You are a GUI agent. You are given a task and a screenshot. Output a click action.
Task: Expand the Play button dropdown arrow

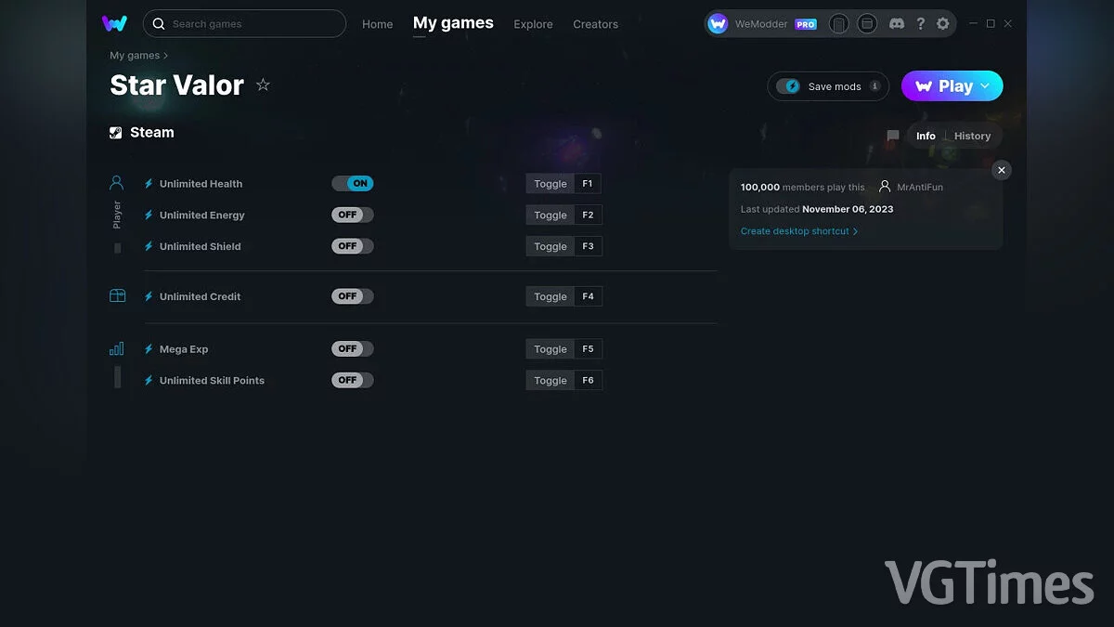(985, 86)
